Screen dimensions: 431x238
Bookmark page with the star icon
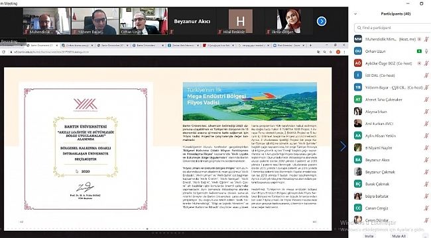[331, 52]
